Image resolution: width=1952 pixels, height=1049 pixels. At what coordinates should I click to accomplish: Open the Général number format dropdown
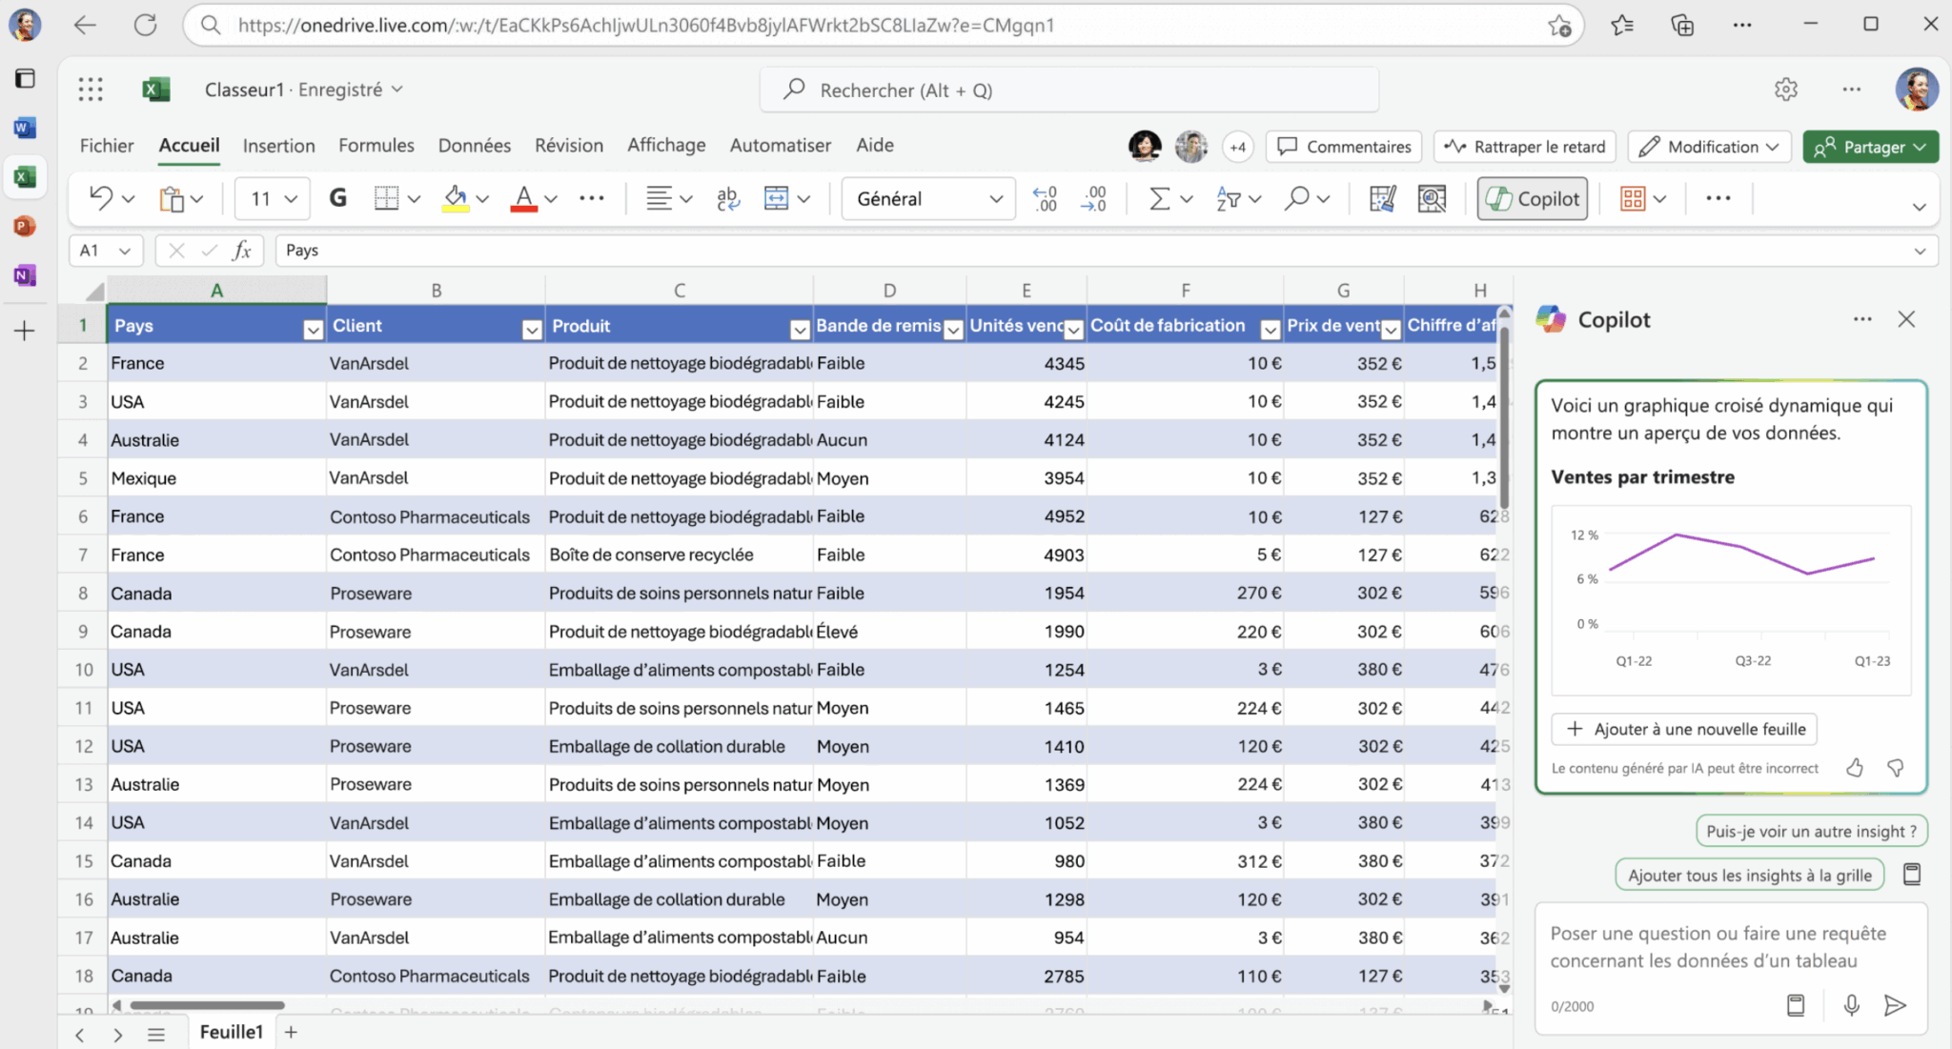(x=928, y=198)
